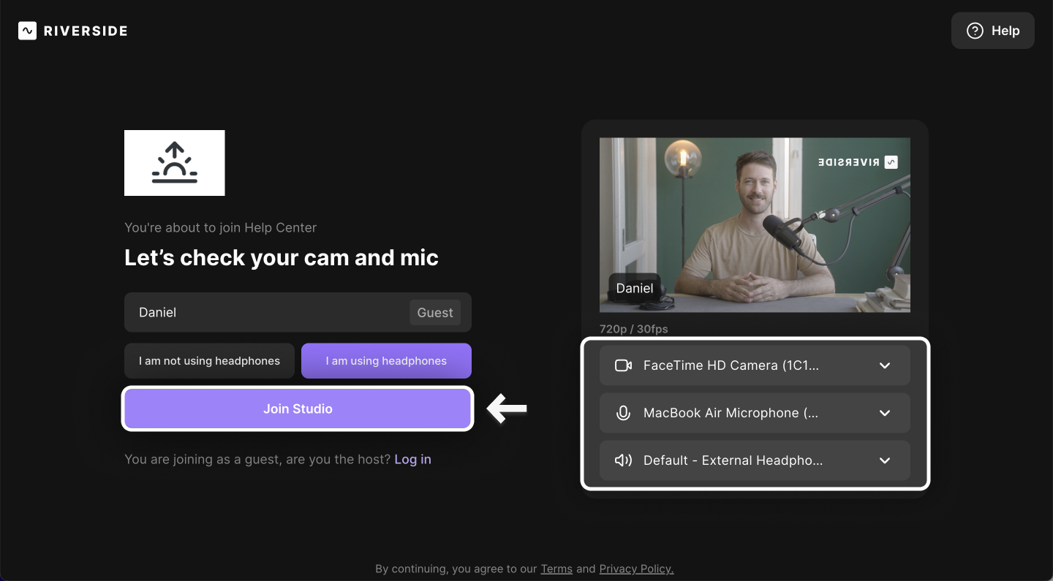
Task: Click the camera icon in device selector
Action: click(x=623, y=365)
